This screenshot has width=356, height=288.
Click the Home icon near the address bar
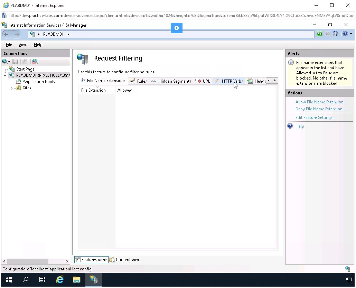tap(336, 34)
